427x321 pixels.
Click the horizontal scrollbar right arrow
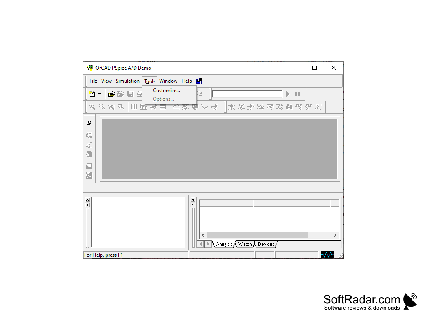coord(335,235)
